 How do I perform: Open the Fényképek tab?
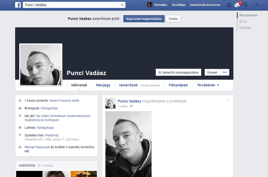click(178, 85)
